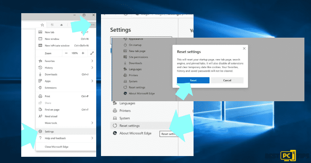Expand the Apps submenu chevron
This screenshot has height=163, width=311.
(x=92, y=81)
